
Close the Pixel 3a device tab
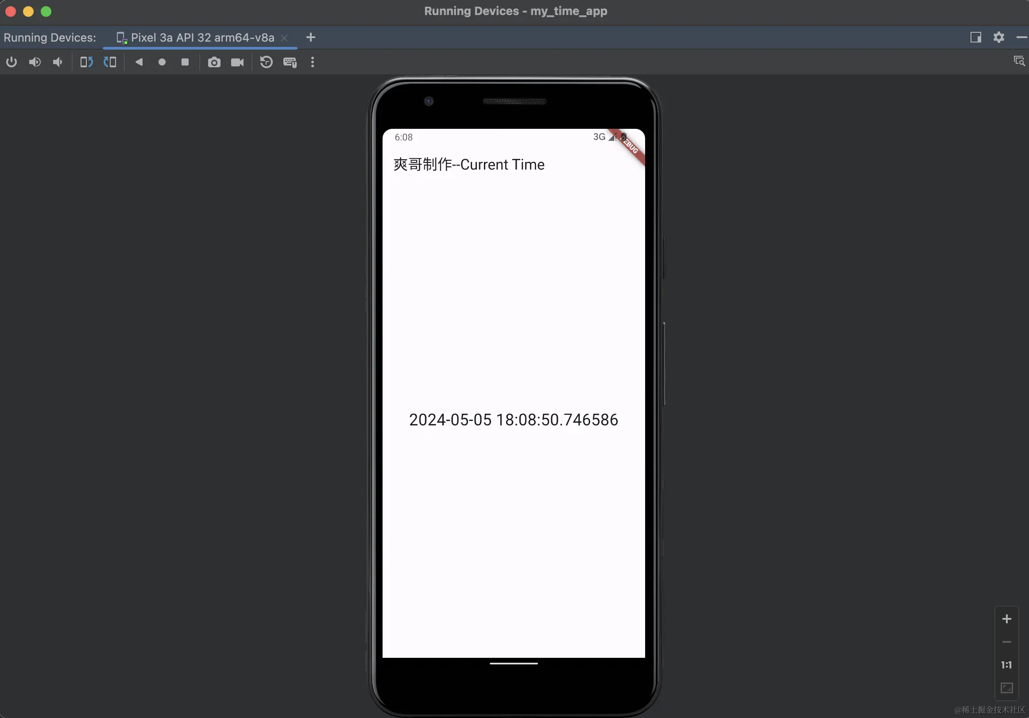click(x=284, y=38)
